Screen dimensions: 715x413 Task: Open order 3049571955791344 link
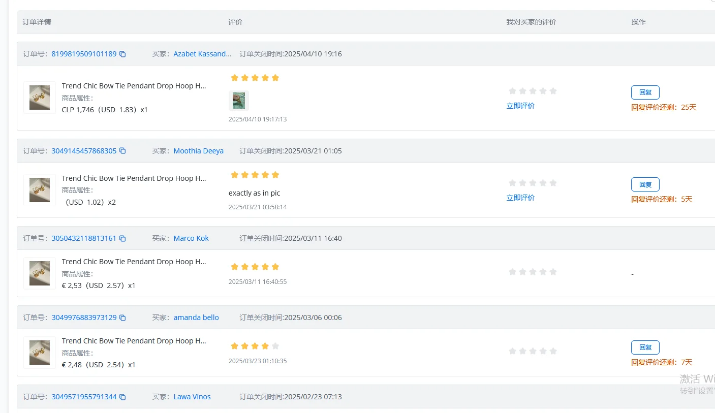[84, 397]
